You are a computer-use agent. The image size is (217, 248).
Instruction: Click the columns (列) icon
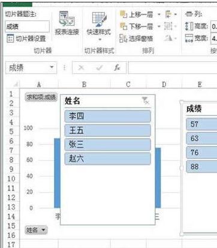189,14
